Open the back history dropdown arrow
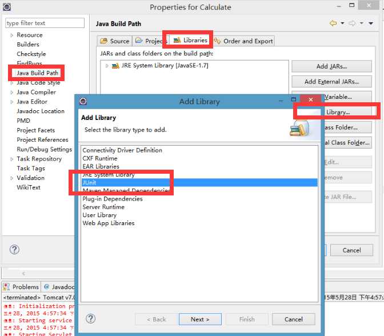Screen dimensions: 384x336 point(342,23)
